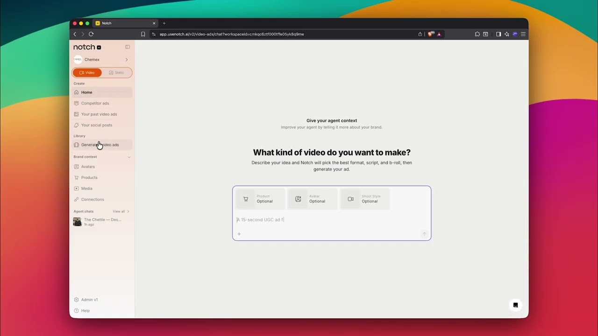Open the Leo AI sparkle icon
This screenshot has width=598, height=336.
click(x=507, y=34)
